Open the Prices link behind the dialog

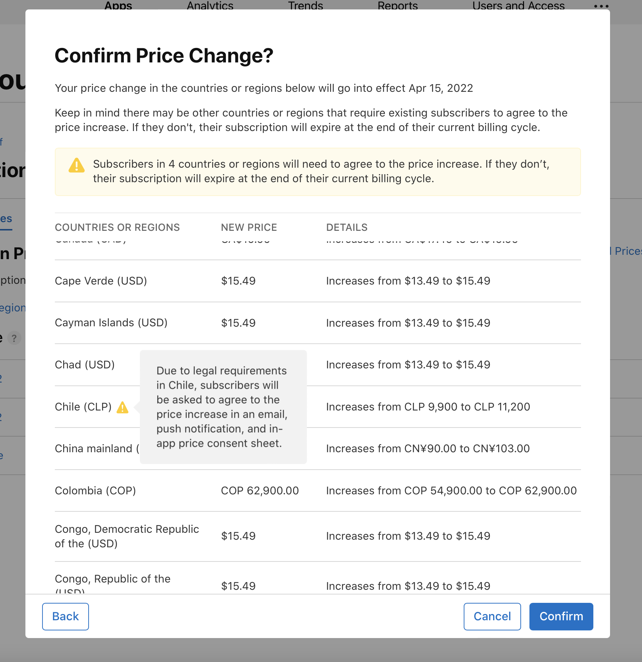pos(628,250)
